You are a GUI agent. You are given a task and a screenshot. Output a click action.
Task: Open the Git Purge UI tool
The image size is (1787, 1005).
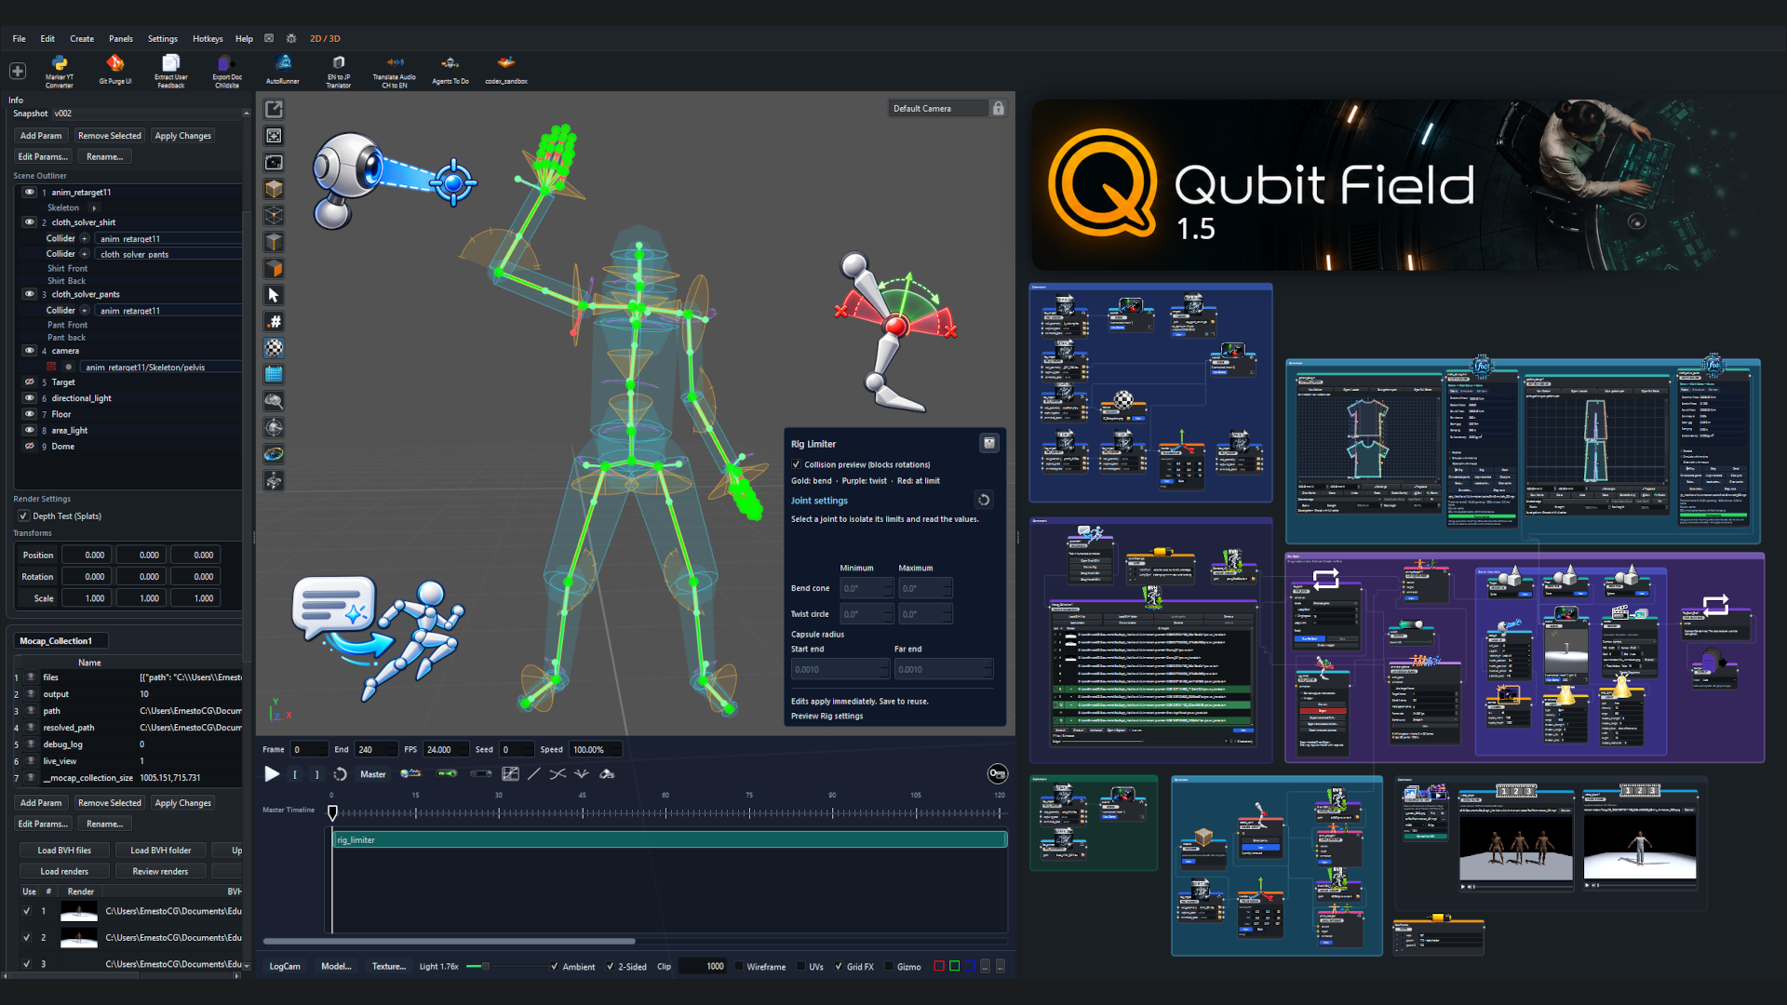[115, 70]
